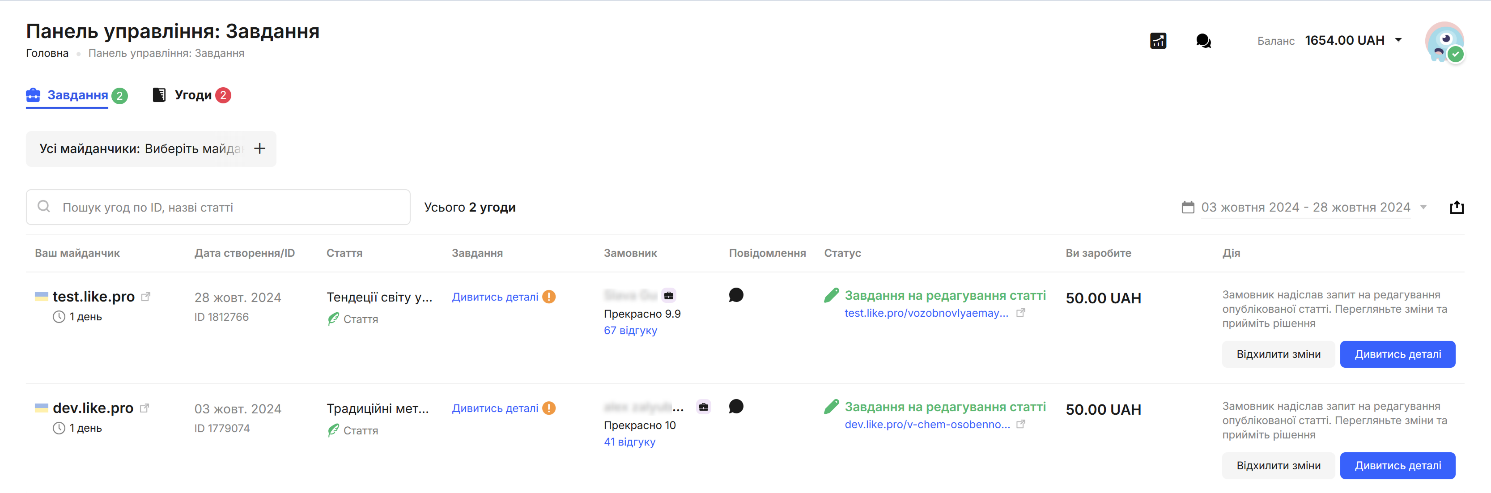Go to Головна breadcrumb link
The image size is (1491, 493).
pyautogui.click(x=47, y=53)
